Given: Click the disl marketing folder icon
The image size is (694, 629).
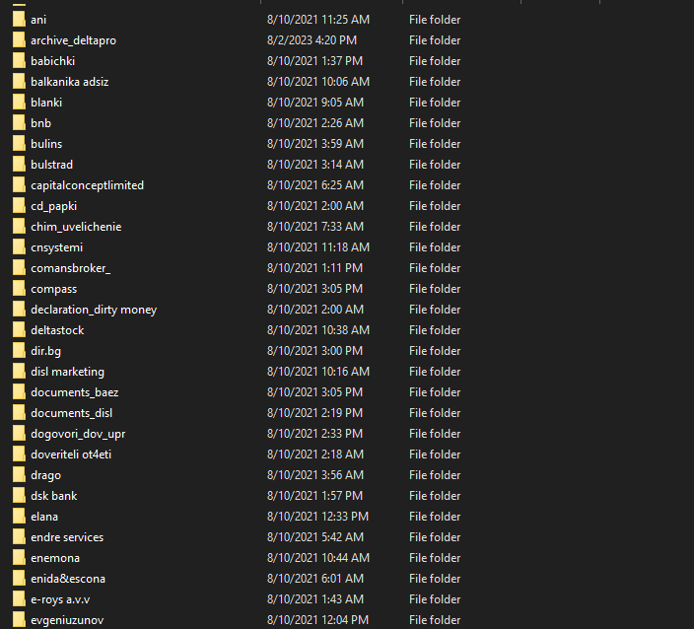Looking at the screenshot, I should (x=19, y=372).
